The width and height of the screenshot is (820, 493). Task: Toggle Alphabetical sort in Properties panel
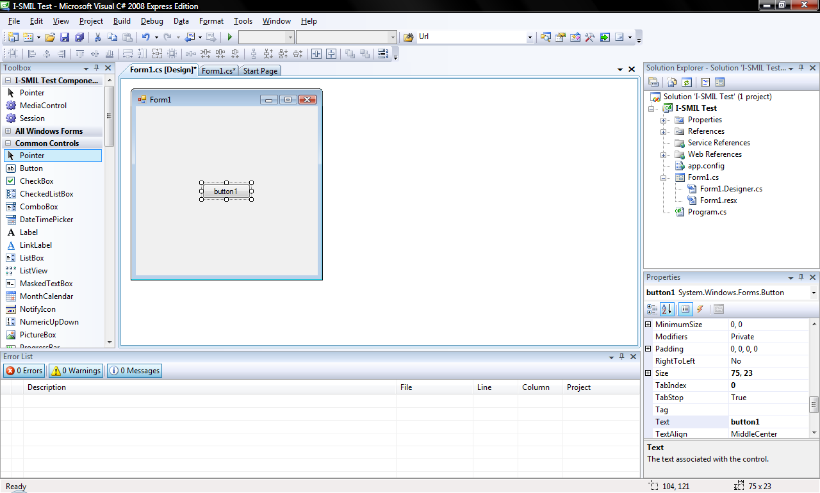pos(667,309)
